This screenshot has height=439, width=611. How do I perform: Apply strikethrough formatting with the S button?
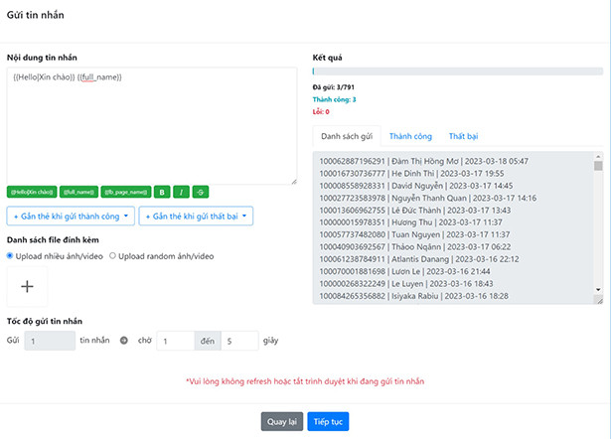pyautogui.click(x=201, y=192)
